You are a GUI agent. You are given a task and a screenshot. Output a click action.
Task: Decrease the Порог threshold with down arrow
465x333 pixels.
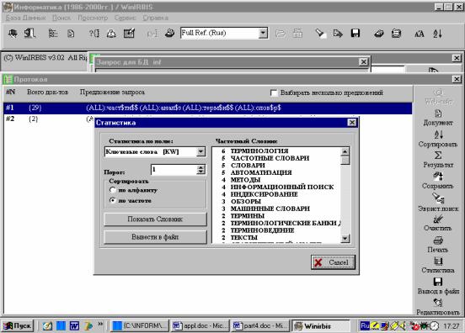point(200,172)
